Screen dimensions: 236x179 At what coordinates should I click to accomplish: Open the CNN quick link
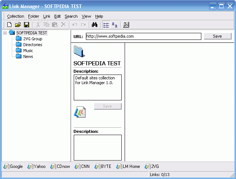point(82,166)
